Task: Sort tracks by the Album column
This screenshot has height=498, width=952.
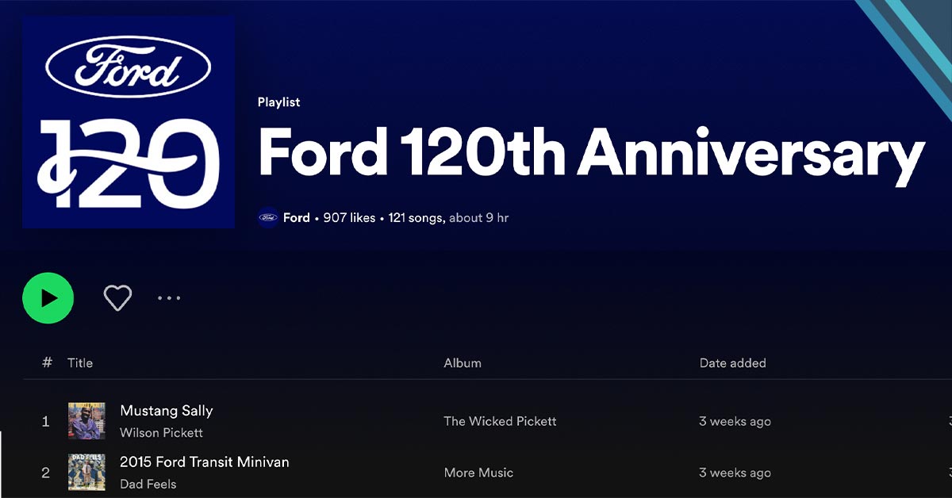Action: pyautogui.click(x=462, y=362)
